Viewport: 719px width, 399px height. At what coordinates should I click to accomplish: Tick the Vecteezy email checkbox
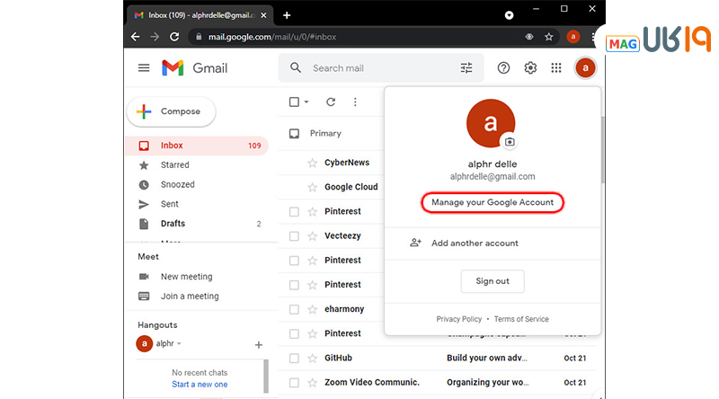tap(294, 236)
